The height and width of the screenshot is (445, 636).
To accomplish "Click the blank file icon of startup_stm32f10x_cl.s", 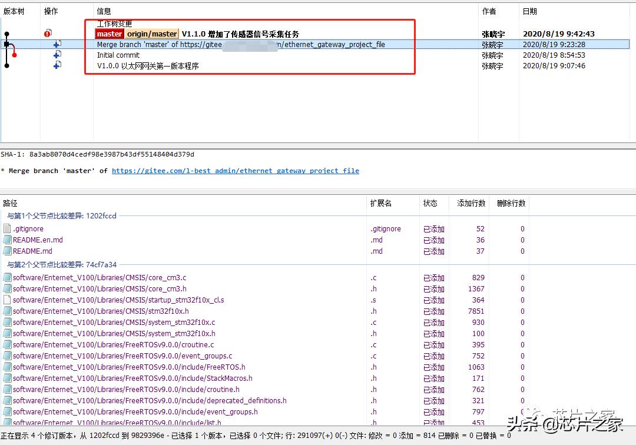I will (x=7, y=300).
